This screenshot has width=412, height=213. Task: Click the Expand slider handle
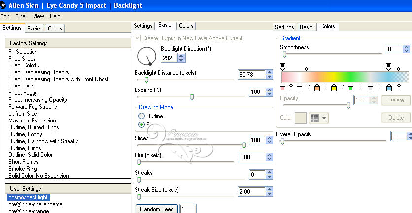(192, 97)
